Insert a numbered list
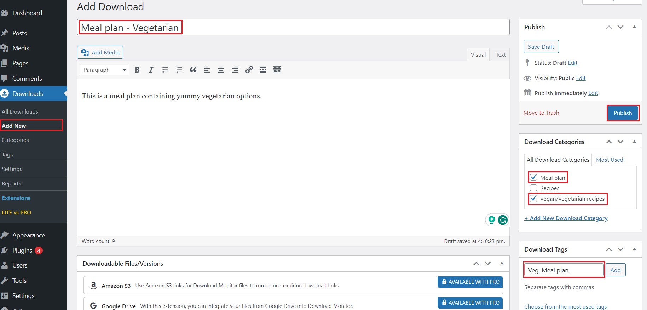This screenshot has width=647, height=310. (179, 70)
